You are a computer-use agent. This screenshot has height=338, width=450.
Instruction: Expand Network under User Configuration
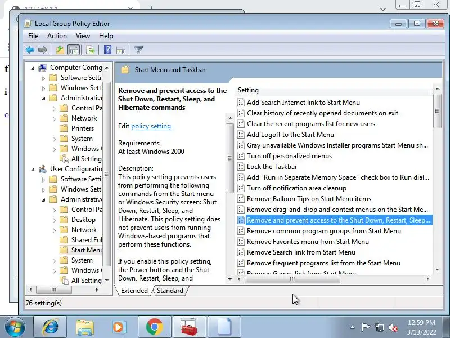(54, 230)
